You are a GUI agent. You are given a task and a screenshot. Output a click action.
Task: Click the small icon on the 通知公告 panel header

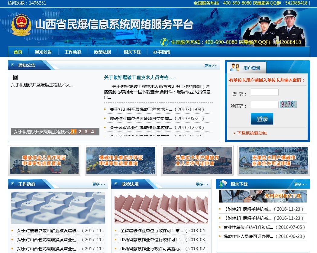(12, 65)
